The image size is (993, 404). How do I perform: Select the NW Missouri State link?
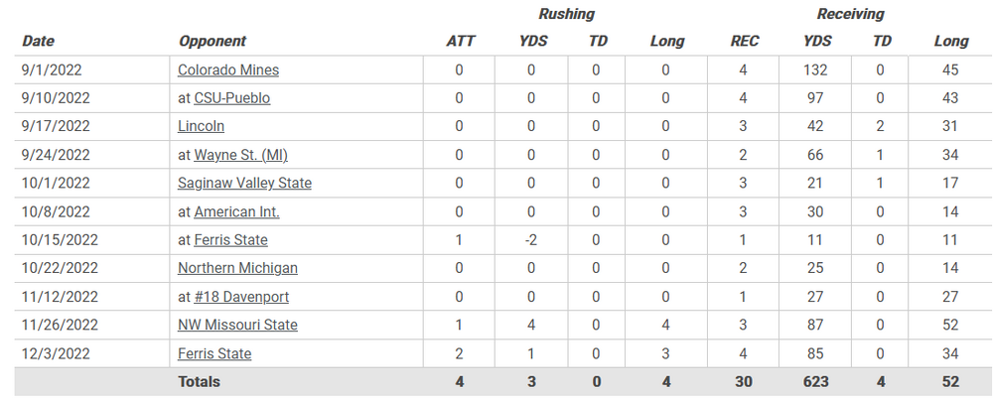point(237,325)
